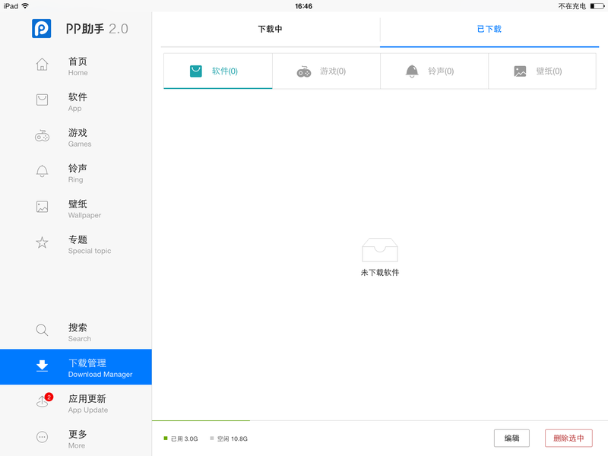Open the Wallpaper picture sidebar icon

(42, 207)
